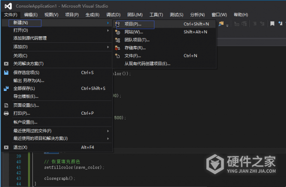286x187 pixels.
Task: Click the Visual Studio logo icon
Action: point(8,6)
